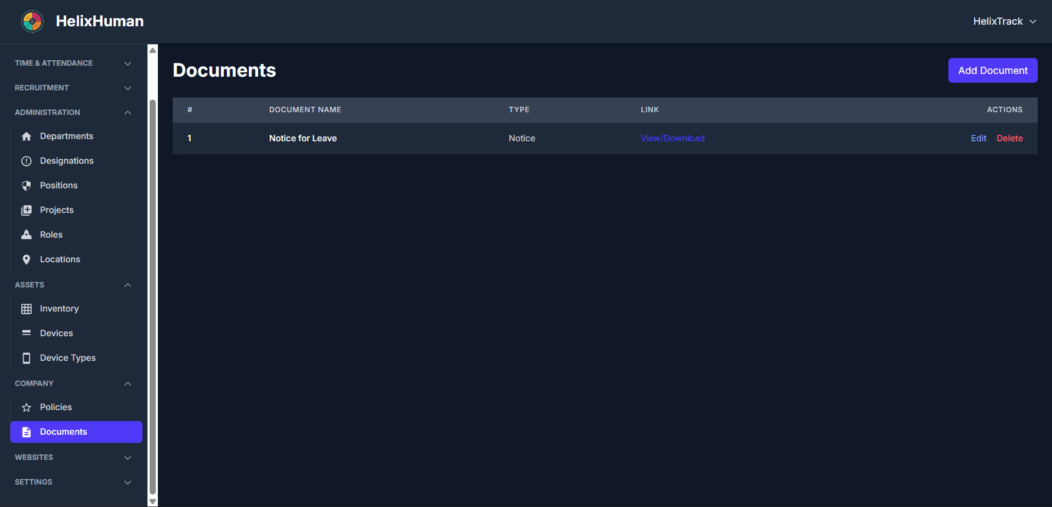The height and width of the screenshot is (507, 1052).
Task: Click the Documents file icon
Action: [x=26, y=432]
